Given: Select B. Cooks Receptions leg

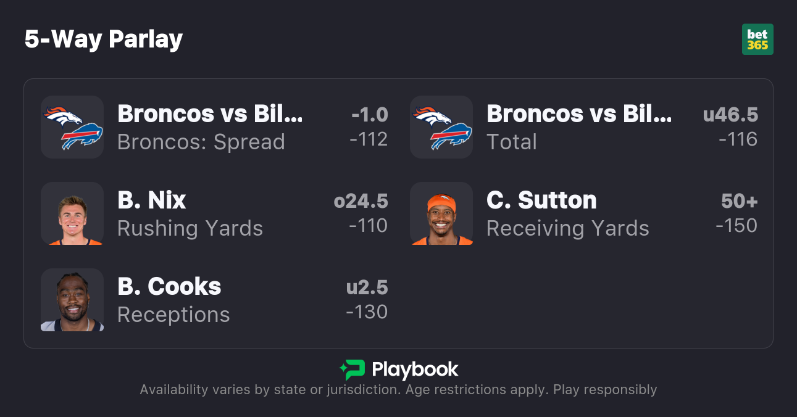Looking at the screenshot, I should (173, 300).
